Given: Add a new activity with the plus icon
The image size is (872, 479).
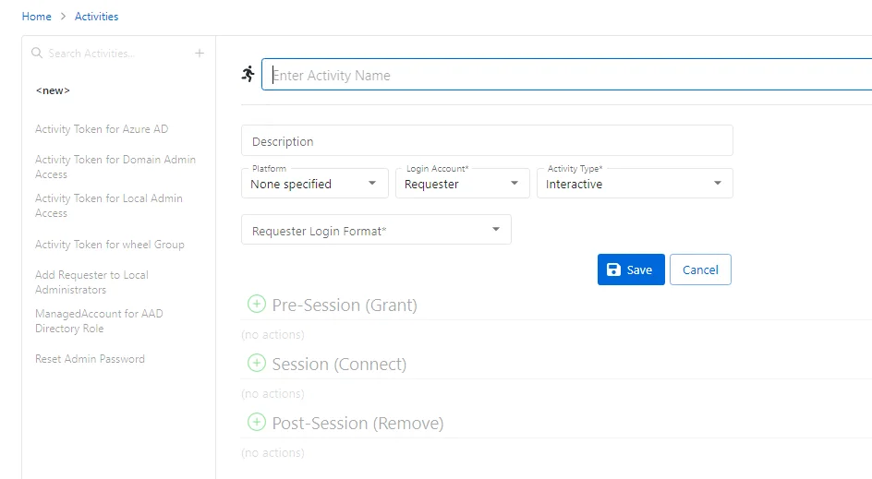Looking at the screenshot, I should click(x=200, y=54).
